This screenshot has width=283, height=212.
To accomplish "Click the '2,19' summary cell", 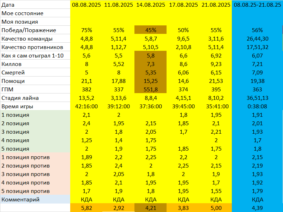I will click(x=257, y=166).
